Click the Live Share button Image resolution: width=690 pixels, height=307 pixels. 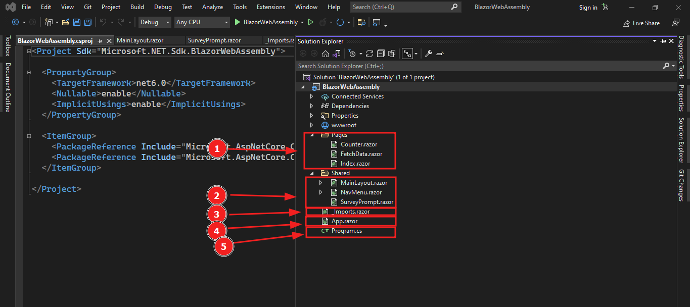click(641, 23)
